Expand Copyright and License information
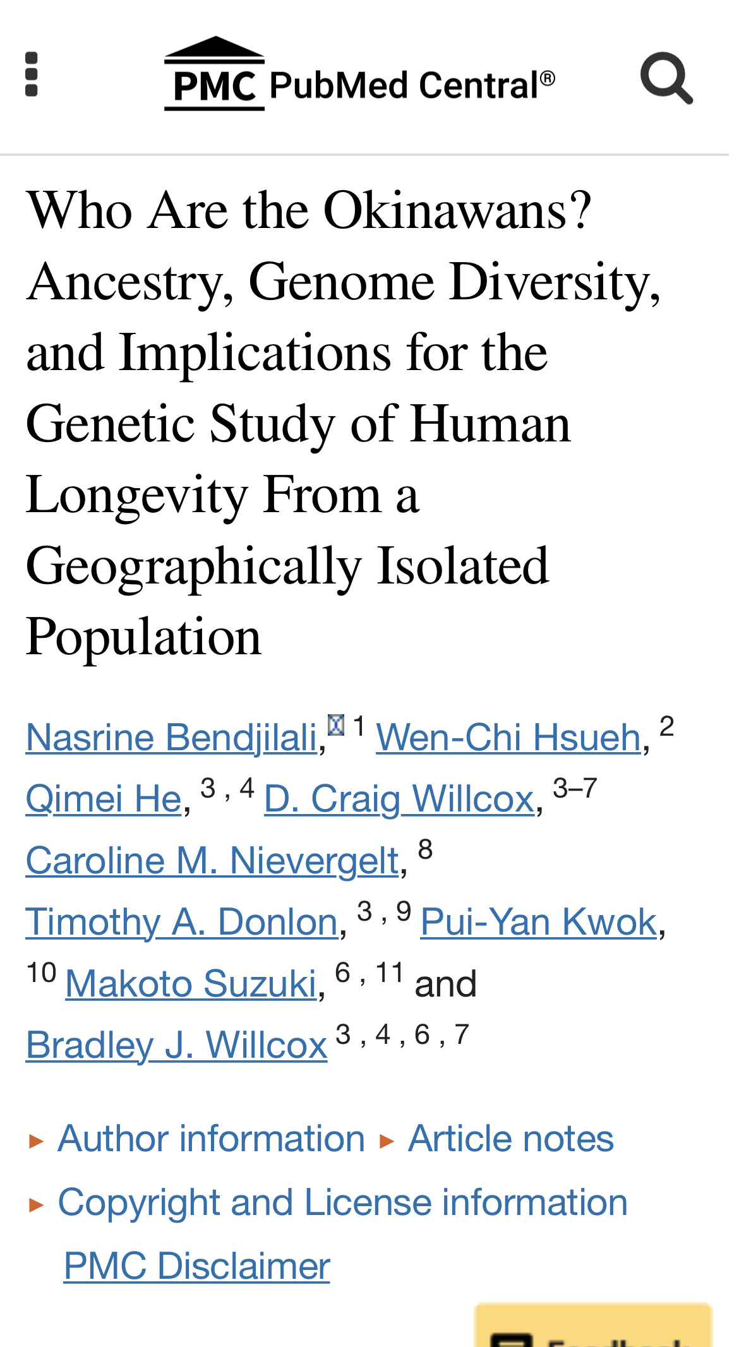Viewport: 739px width, 1347px height. [x=342, y=1202]
